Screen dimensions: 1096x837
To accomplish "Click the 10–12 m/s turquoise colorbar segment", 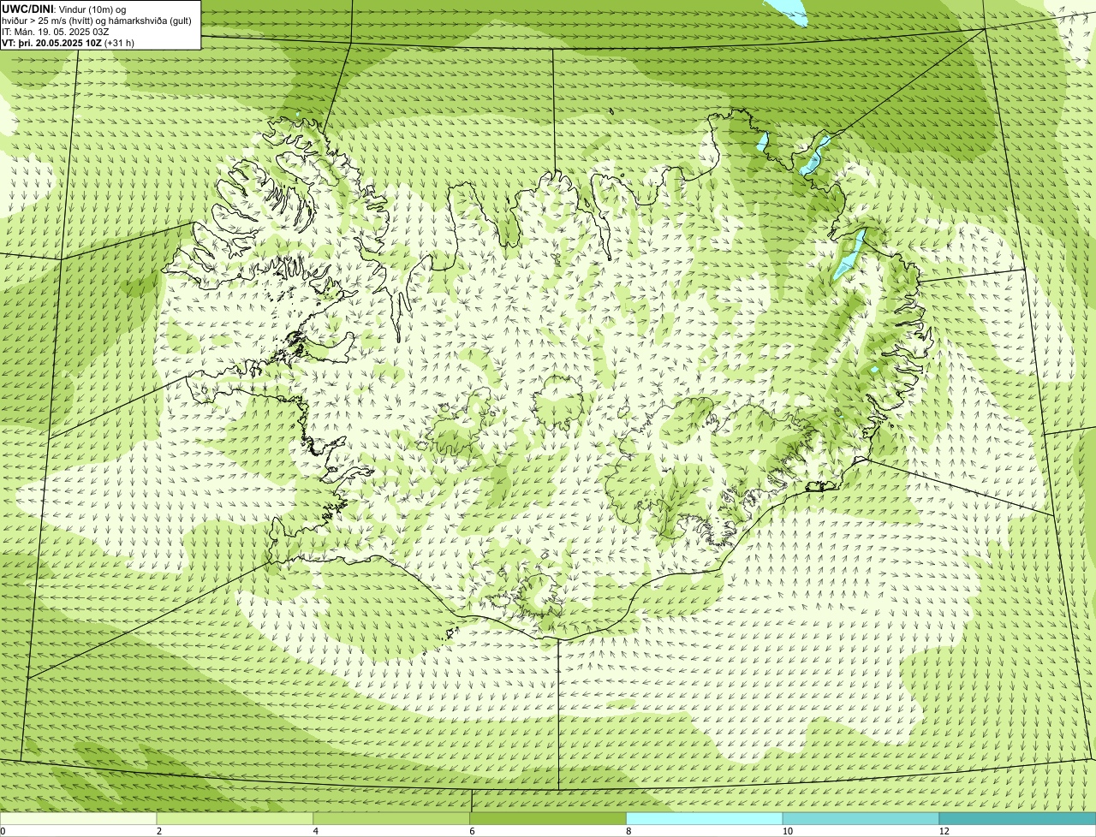I will 861,819.
